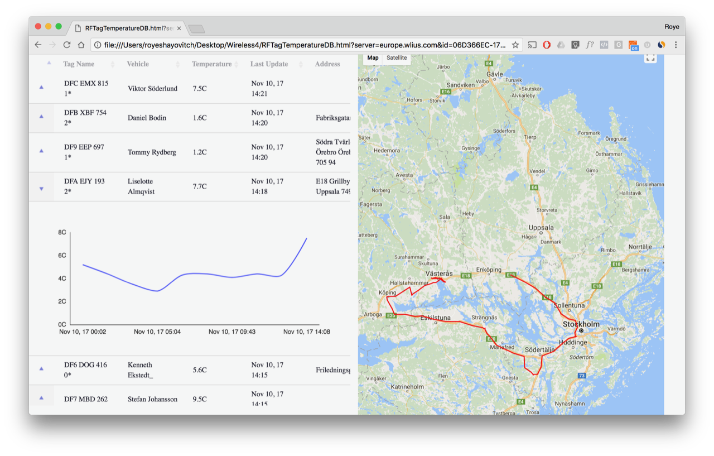Click the address bar URL field
Viewport: 714px width, 456px height.
(x=305, y=45)
